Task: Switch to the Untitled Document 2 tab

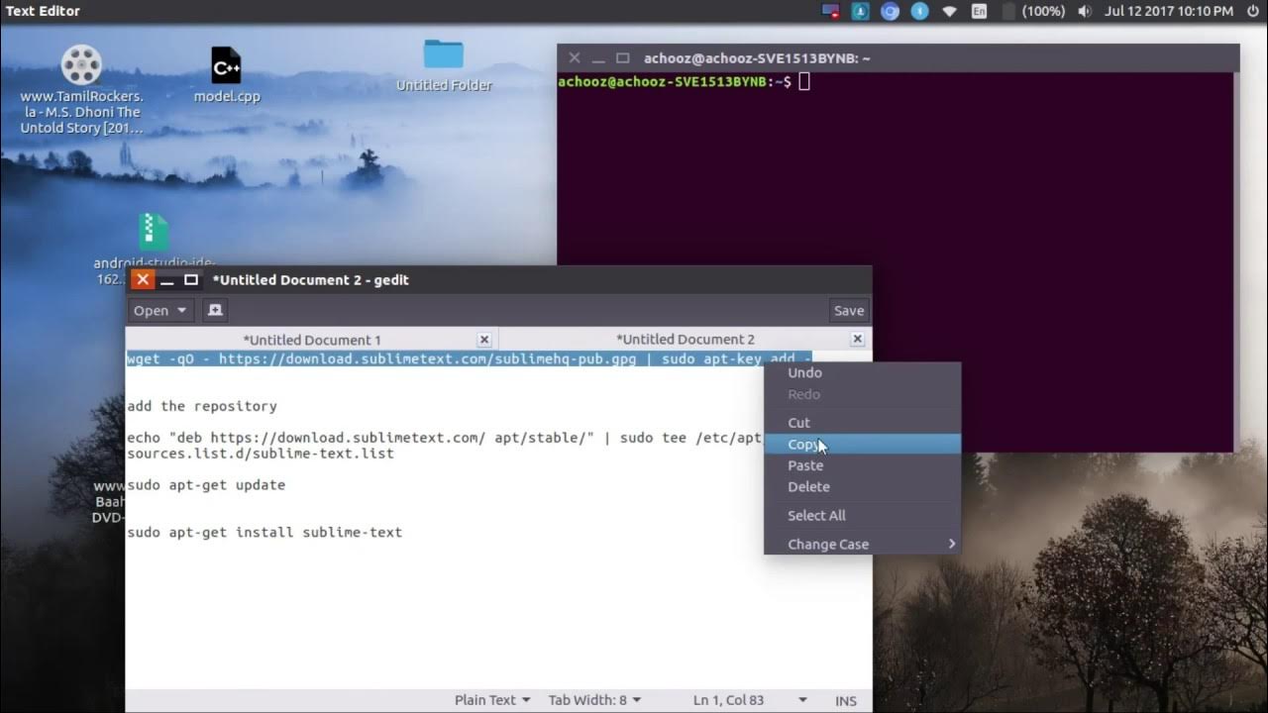Action: pyautogui.click(x=685, y=340)
